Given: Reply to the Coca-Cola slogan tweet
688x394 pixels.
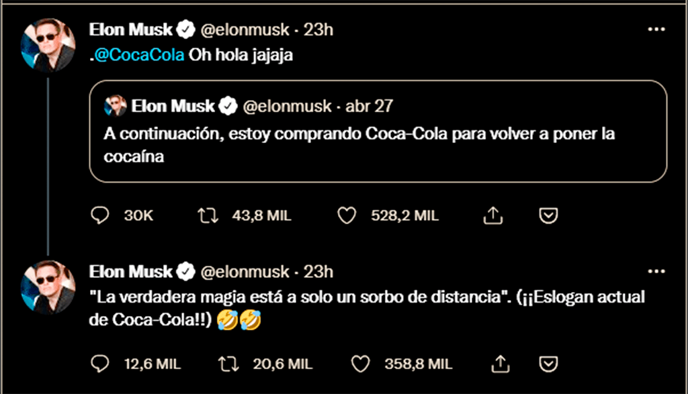Looking at the screenshot, I should coord(99,364).
